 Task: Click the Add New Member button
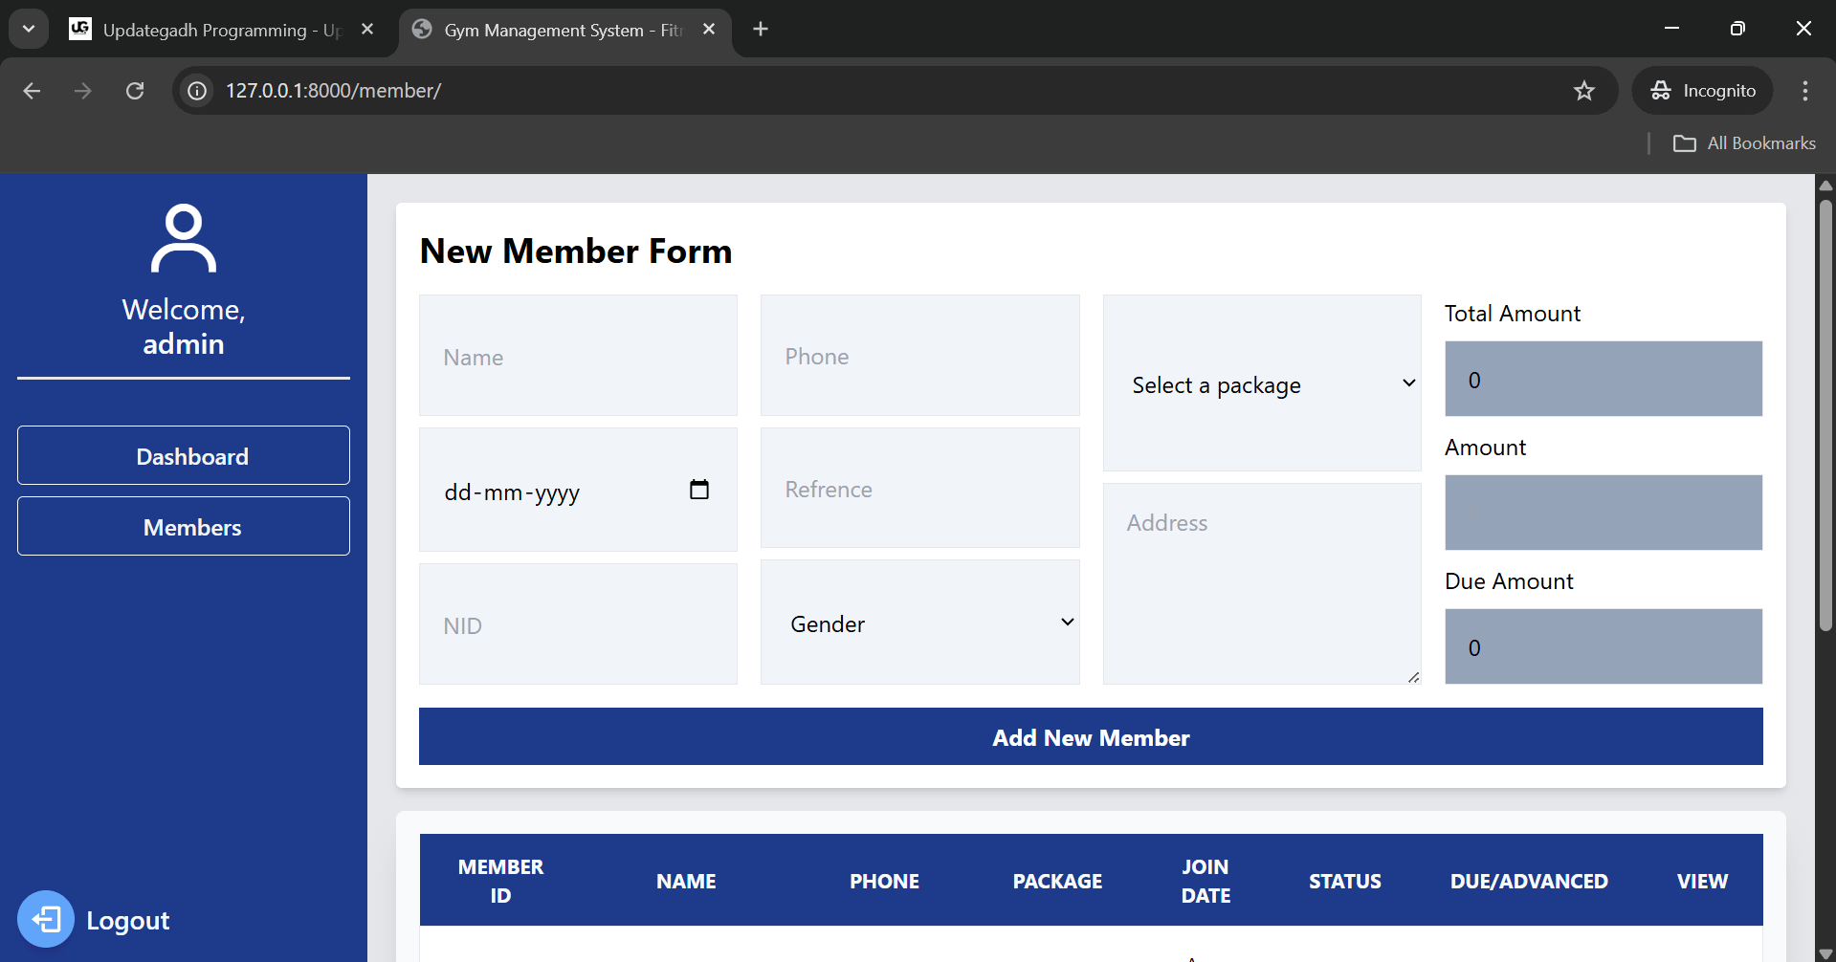click(x=1090, y=736)
